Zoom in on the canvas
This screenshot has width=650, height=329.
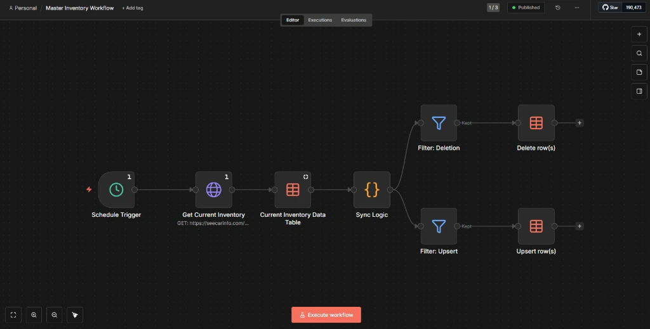click(x=34, y=315)
